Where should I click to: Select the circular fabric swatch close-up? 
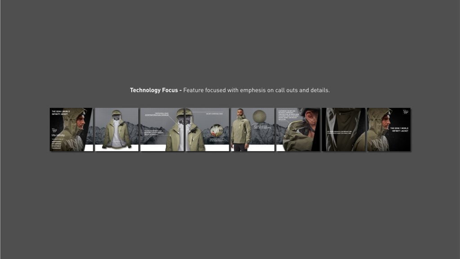point(259,116)
